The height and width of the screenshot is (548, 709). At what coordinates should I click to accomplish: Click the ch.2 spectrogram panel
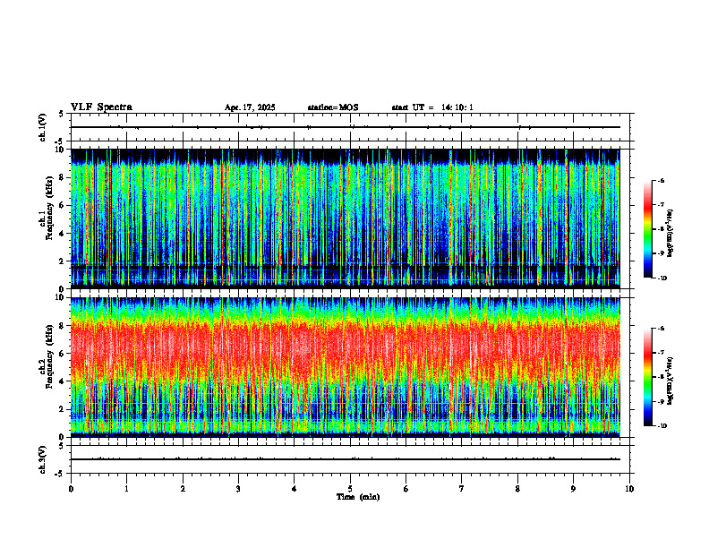[345, 367]
